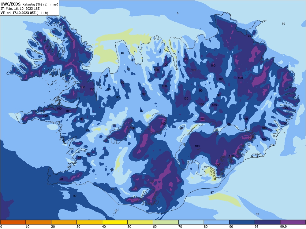Click the '90' legend scale label
This screenshot has height=229, width=306.
231,227
